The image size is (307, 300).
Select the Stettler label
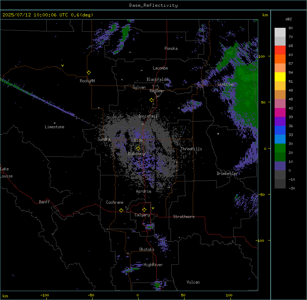click(x=226, y=84)
